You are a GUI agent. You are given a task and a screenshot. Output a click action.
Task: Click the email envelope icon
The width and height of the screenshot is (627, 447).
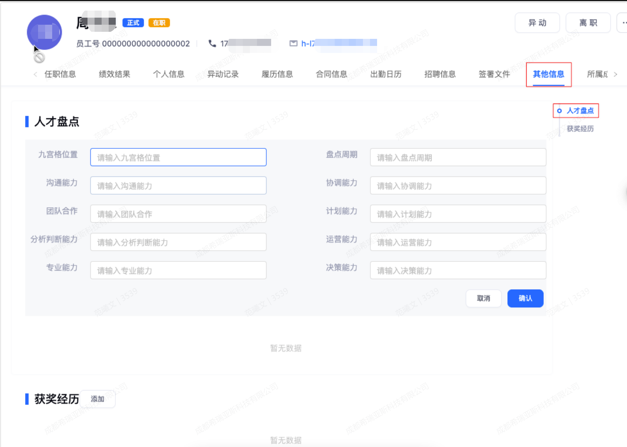(293, 43)
